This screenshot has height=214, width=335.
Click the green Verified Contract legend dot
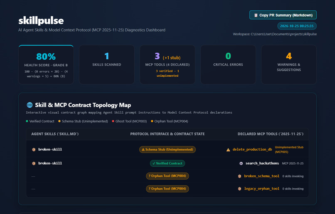pos(27,121)
